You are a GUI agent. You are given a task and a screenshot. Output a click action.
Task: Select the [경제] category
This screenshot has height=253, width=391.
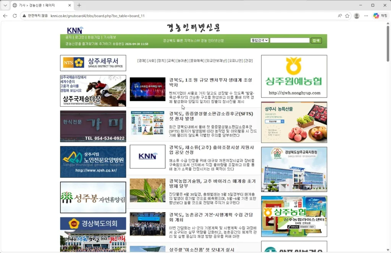coord(142,61)
